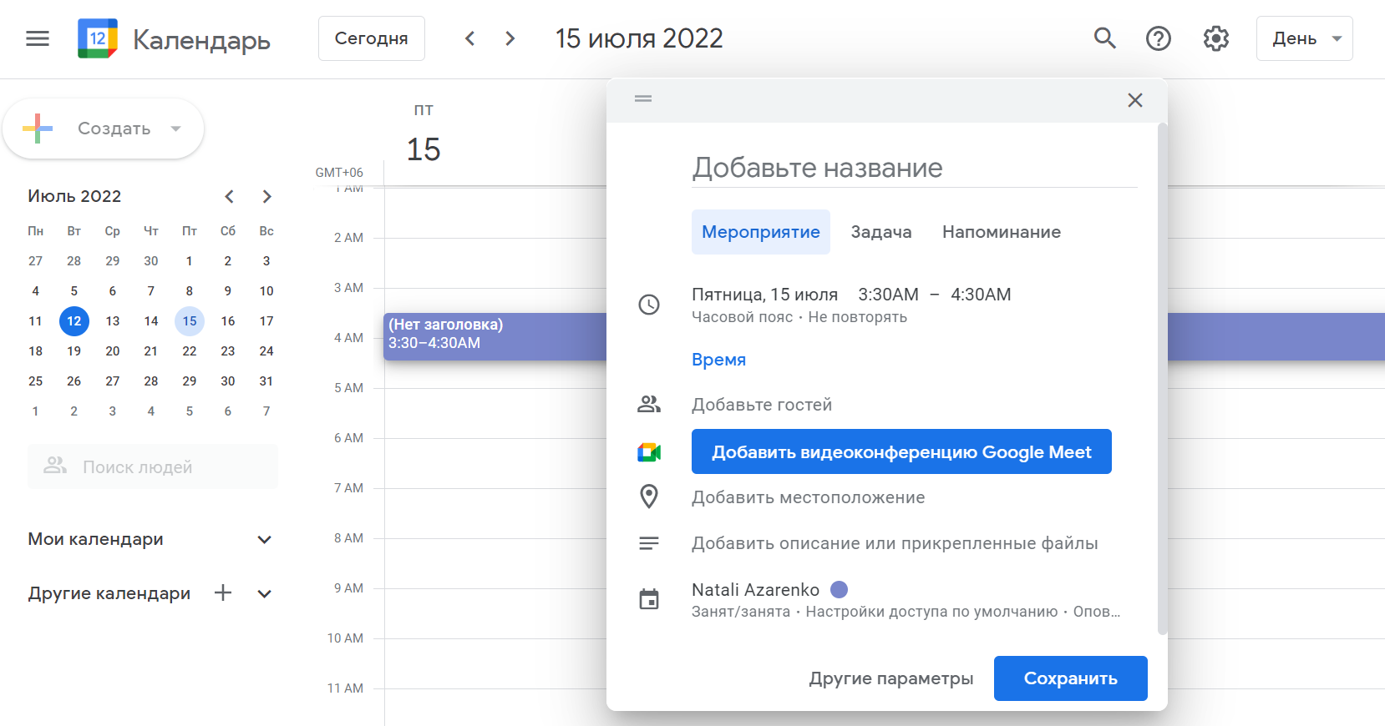Open the Создать dropdown arrow

175,129
